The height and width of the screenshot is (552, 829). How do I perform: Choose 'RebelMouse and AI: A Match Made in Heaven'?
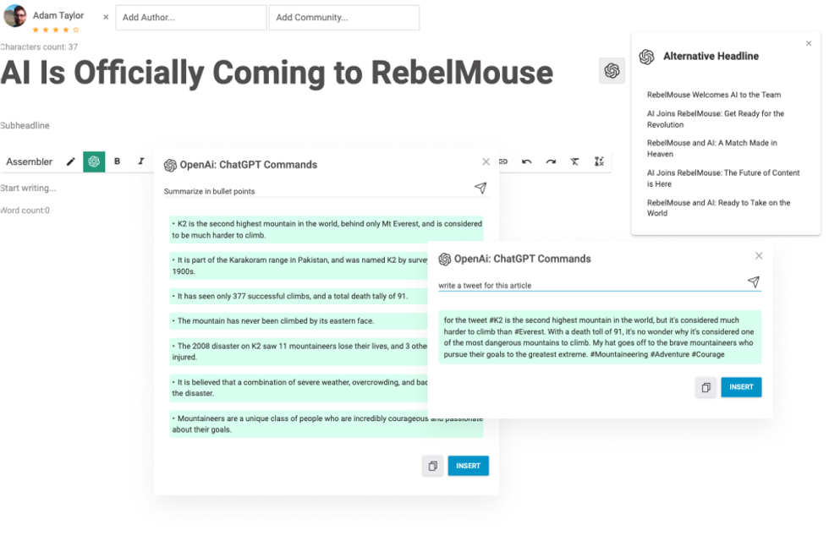711,149
